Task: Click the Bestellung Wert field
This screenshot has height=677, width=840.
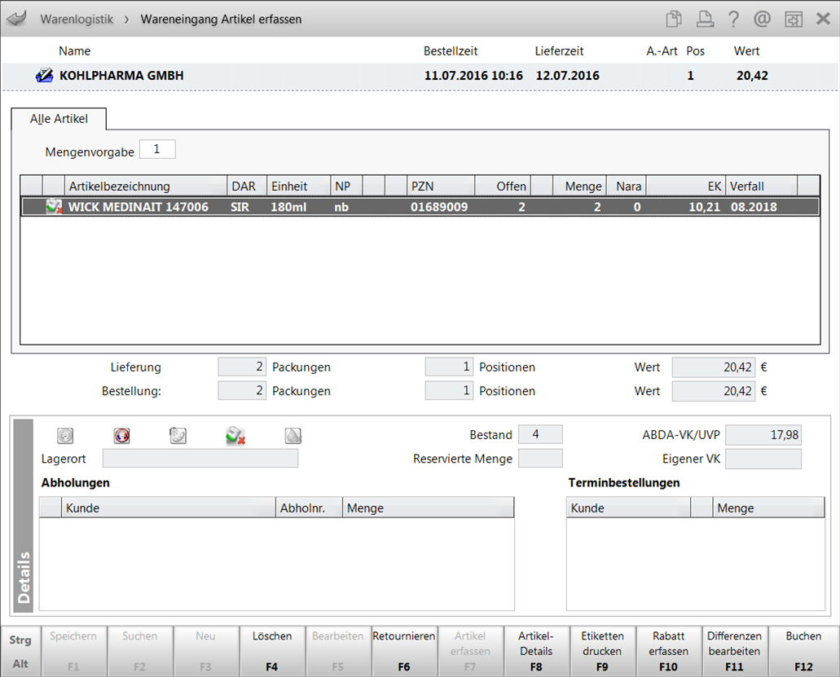Action: (x=714, y=391)
